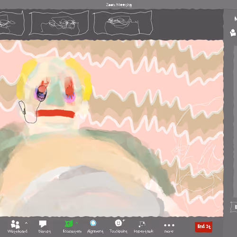Click the red End It button

[203, 227]
